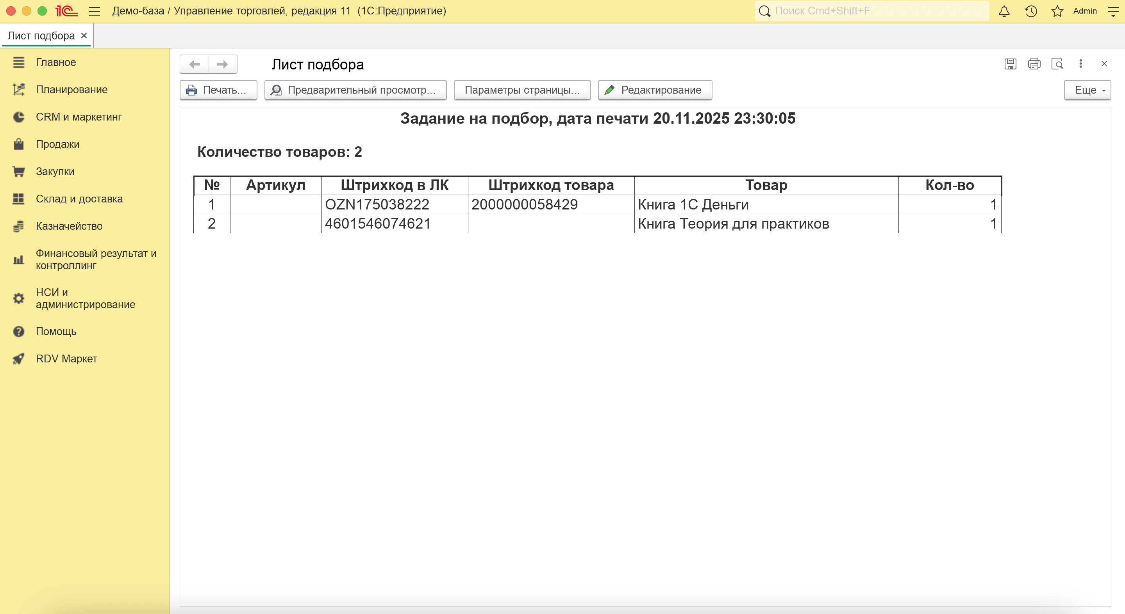
Task: Open the three-dot vertical menu
Action: click(x=1080, y=64)
